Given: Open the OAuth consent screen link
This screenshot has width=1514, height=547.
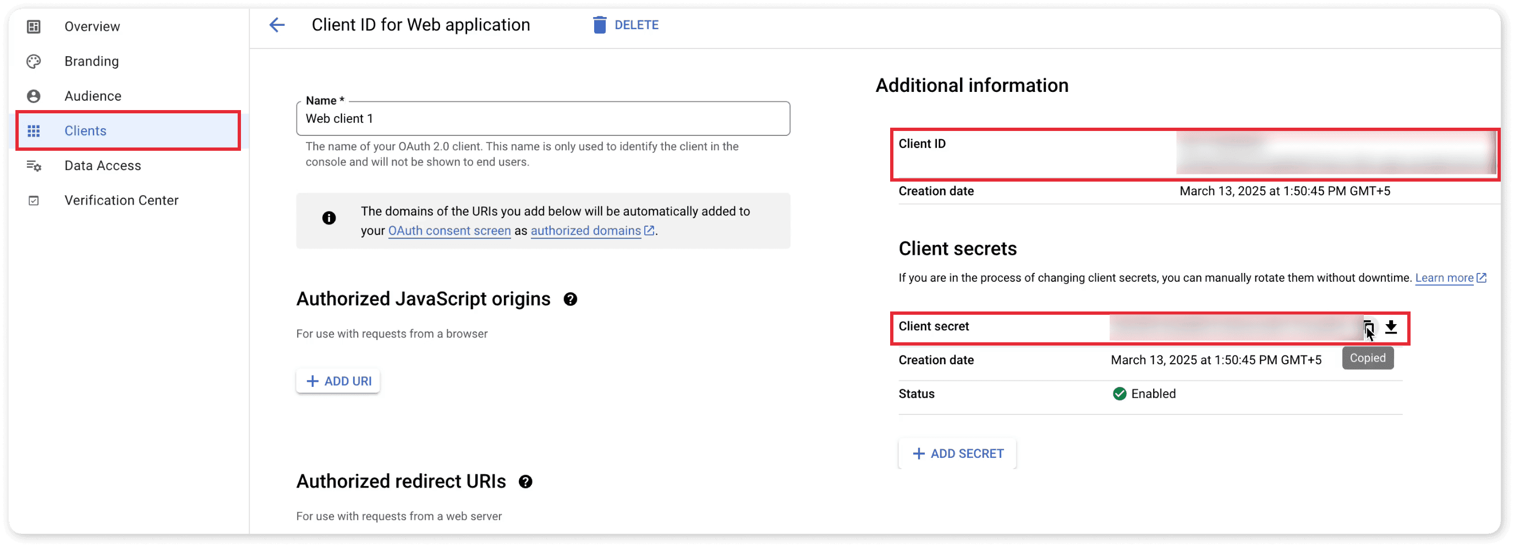Looking at the screenshot, I should (x=449, y=231).
